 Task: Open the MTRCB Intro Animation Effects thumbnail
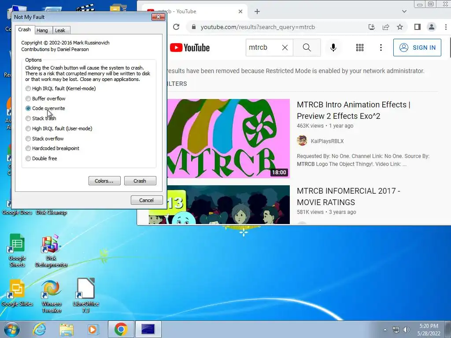pyautogui.click(x=229, y=139)
